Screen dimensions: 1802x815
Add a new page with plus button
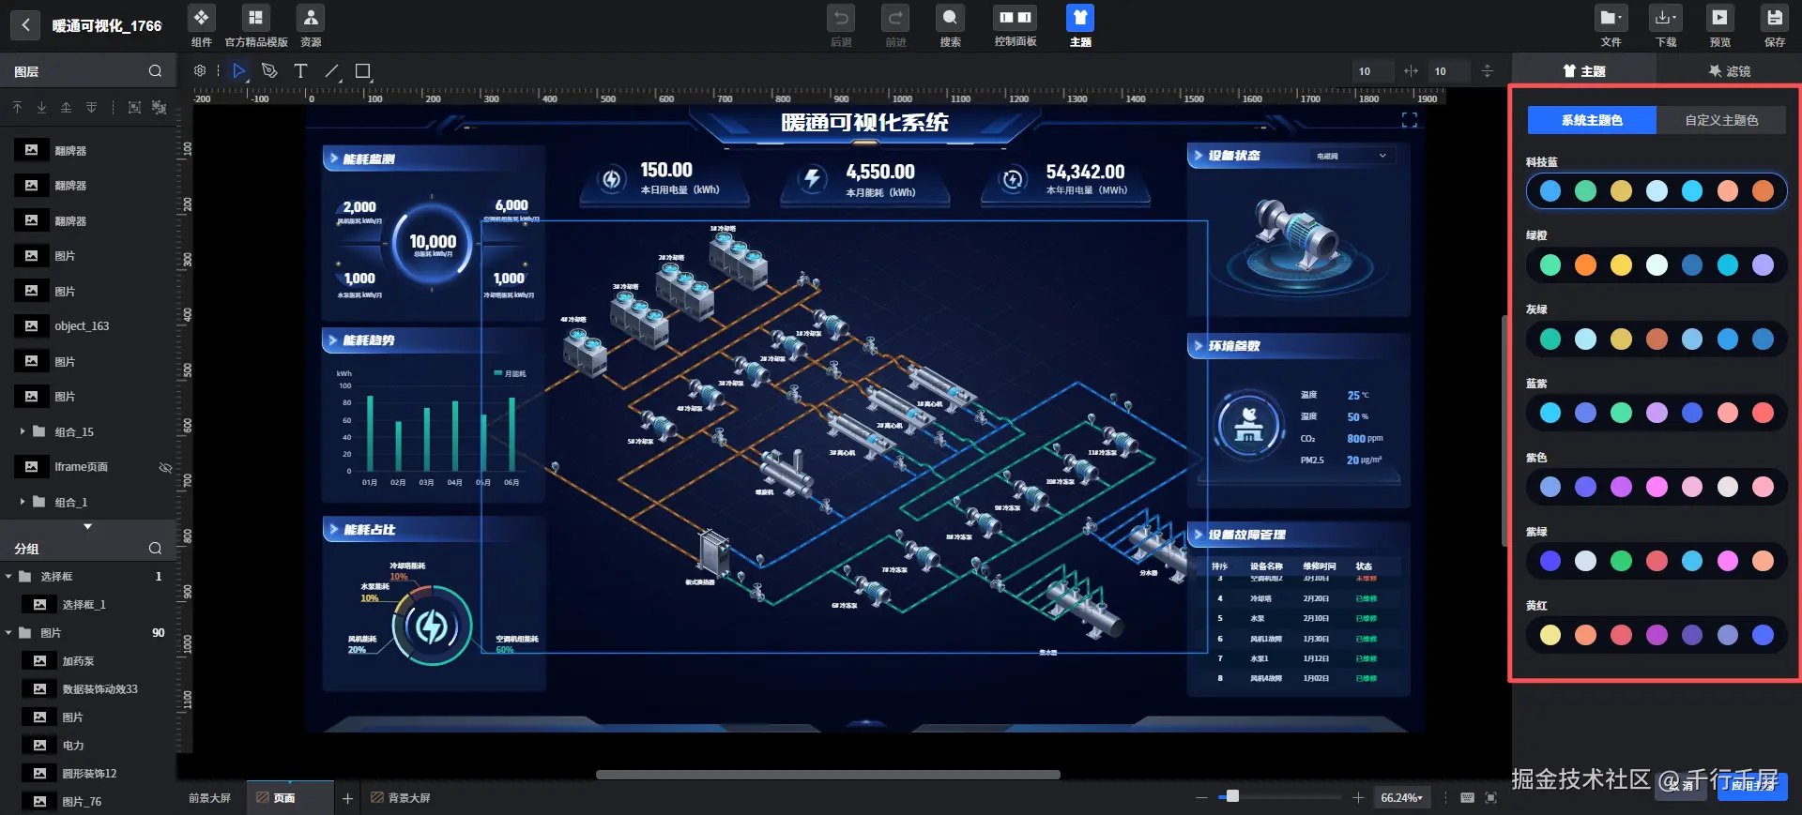point(347,798)
